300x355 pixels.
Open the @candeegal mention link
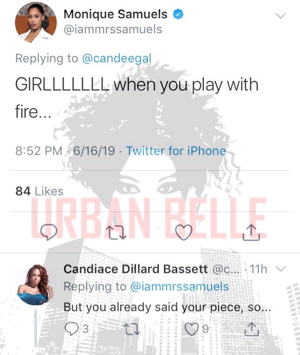pos(117,59)
